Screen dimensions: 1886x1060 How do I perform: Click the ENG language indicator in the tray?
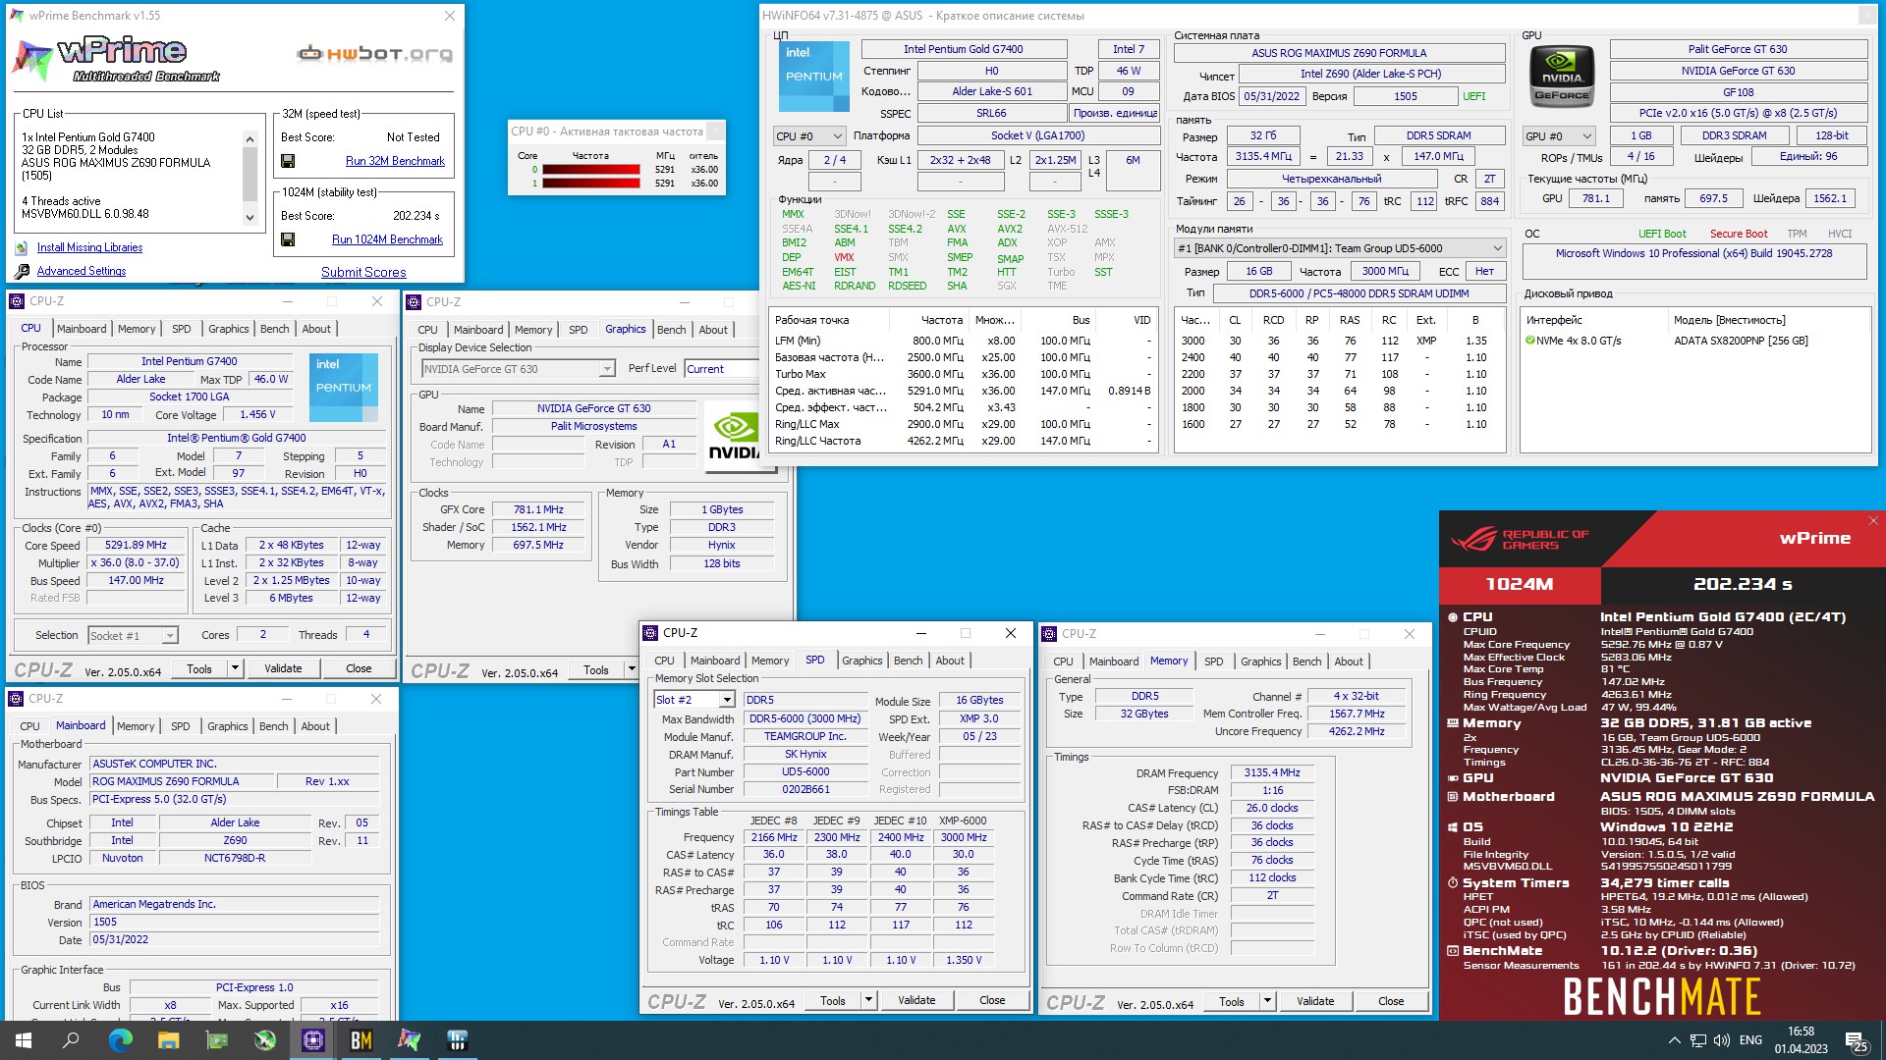(1750, 1040)
